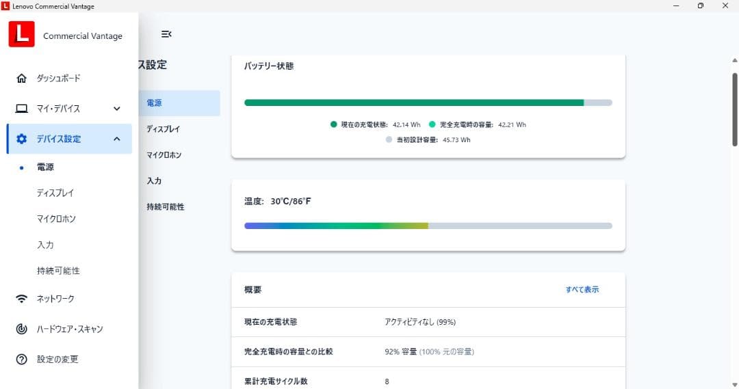Switch to the 入力 section tab

tap(154, 181)
